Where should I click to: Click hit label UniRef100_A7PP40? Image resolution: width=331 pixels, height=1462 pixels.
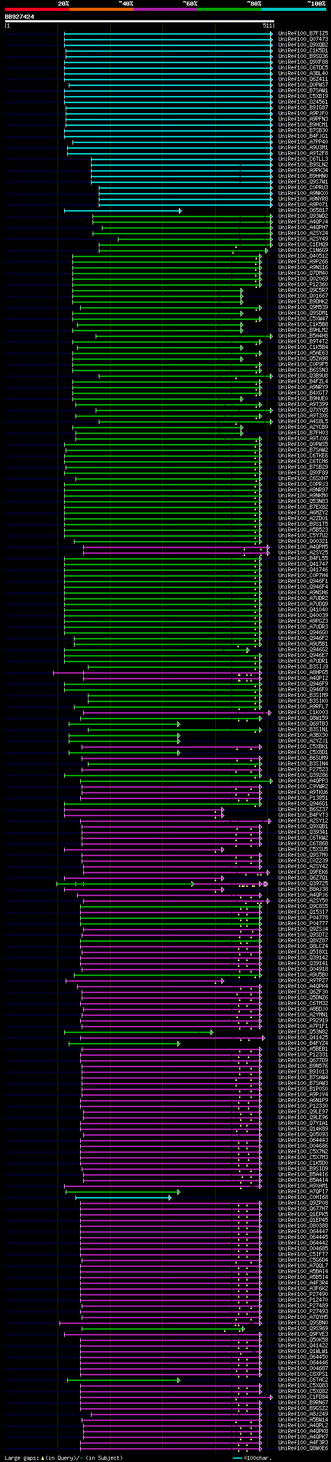coord(303,142)
